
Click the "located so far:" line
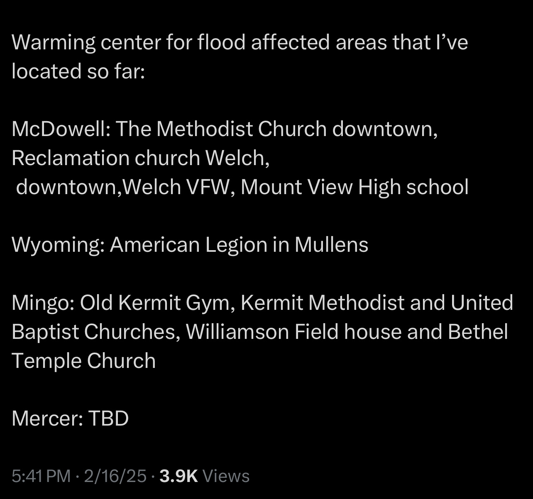click(x=78, y=71)
